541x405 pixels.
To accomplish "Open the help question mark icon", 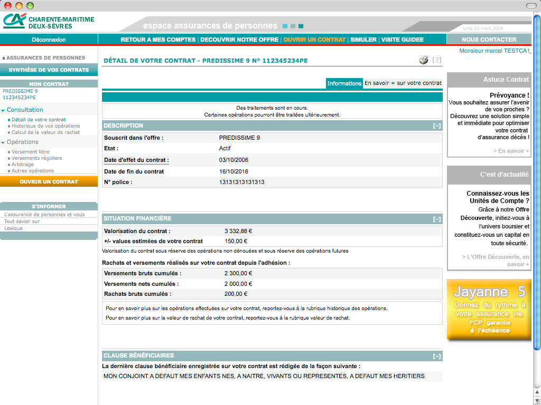I will (437, 60).
